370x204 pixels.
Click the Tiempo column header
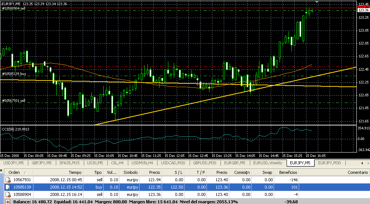75,172
